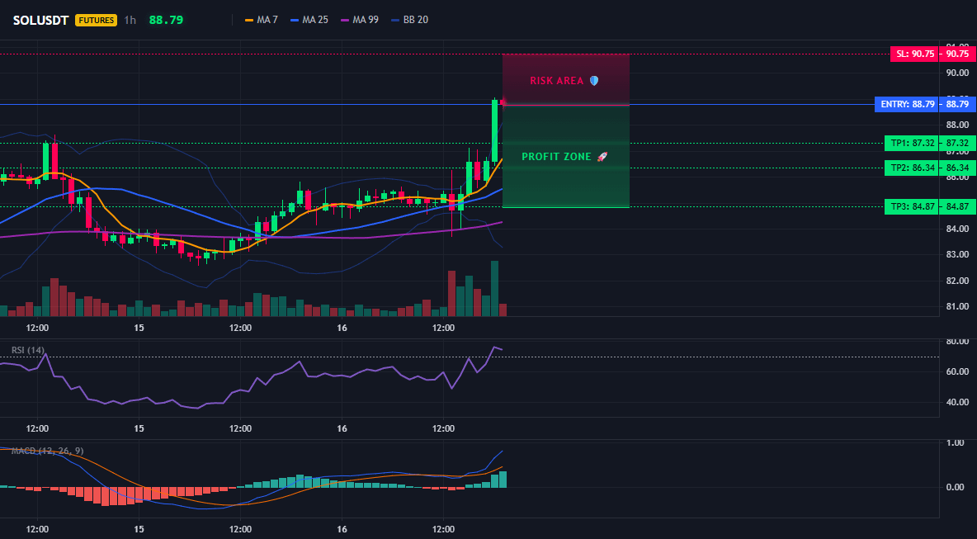Image resolution: width=977 pixels, height=539 pixels.
Task: Click the shield icon beside RISK AREA
Action: pyautogui.click(x=594, y=80)
